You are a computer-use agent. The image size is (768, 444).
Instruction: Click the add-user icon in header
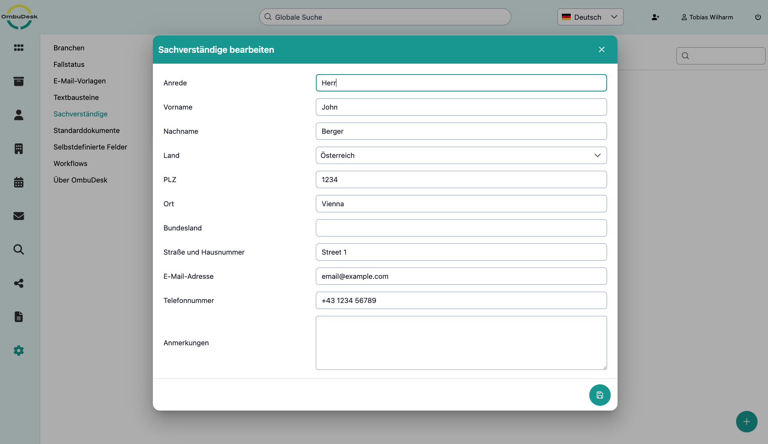(x=655, y=17)
